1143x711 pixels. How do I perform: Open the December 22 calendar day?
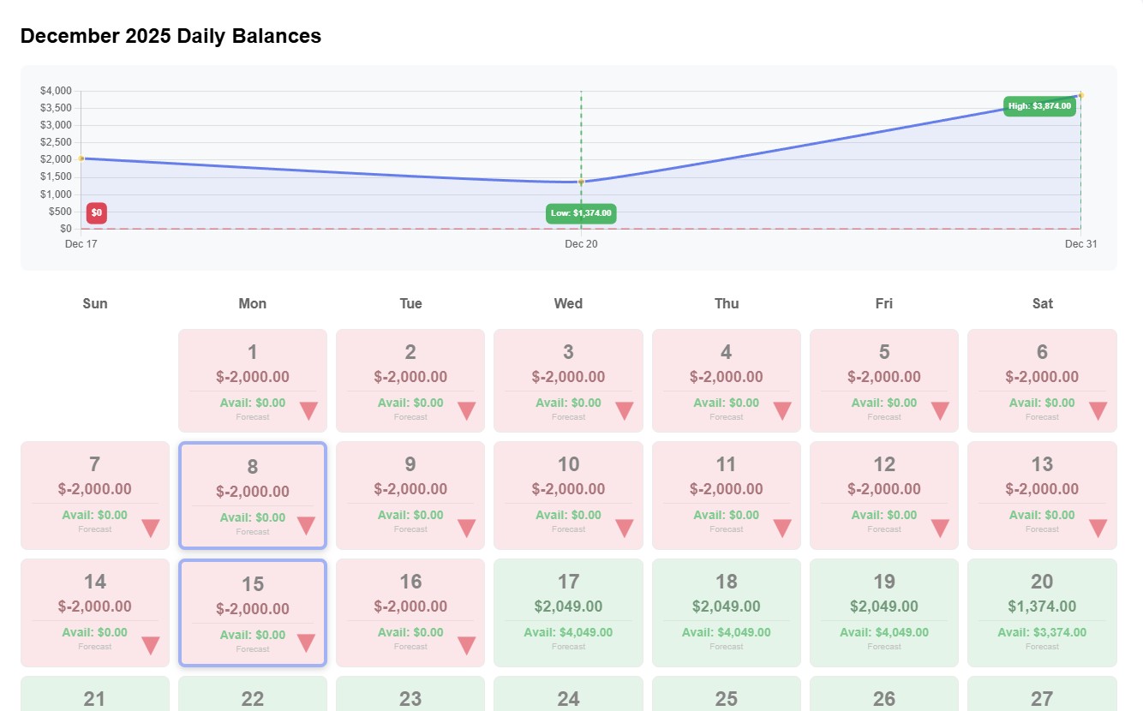tap(252, 696)
